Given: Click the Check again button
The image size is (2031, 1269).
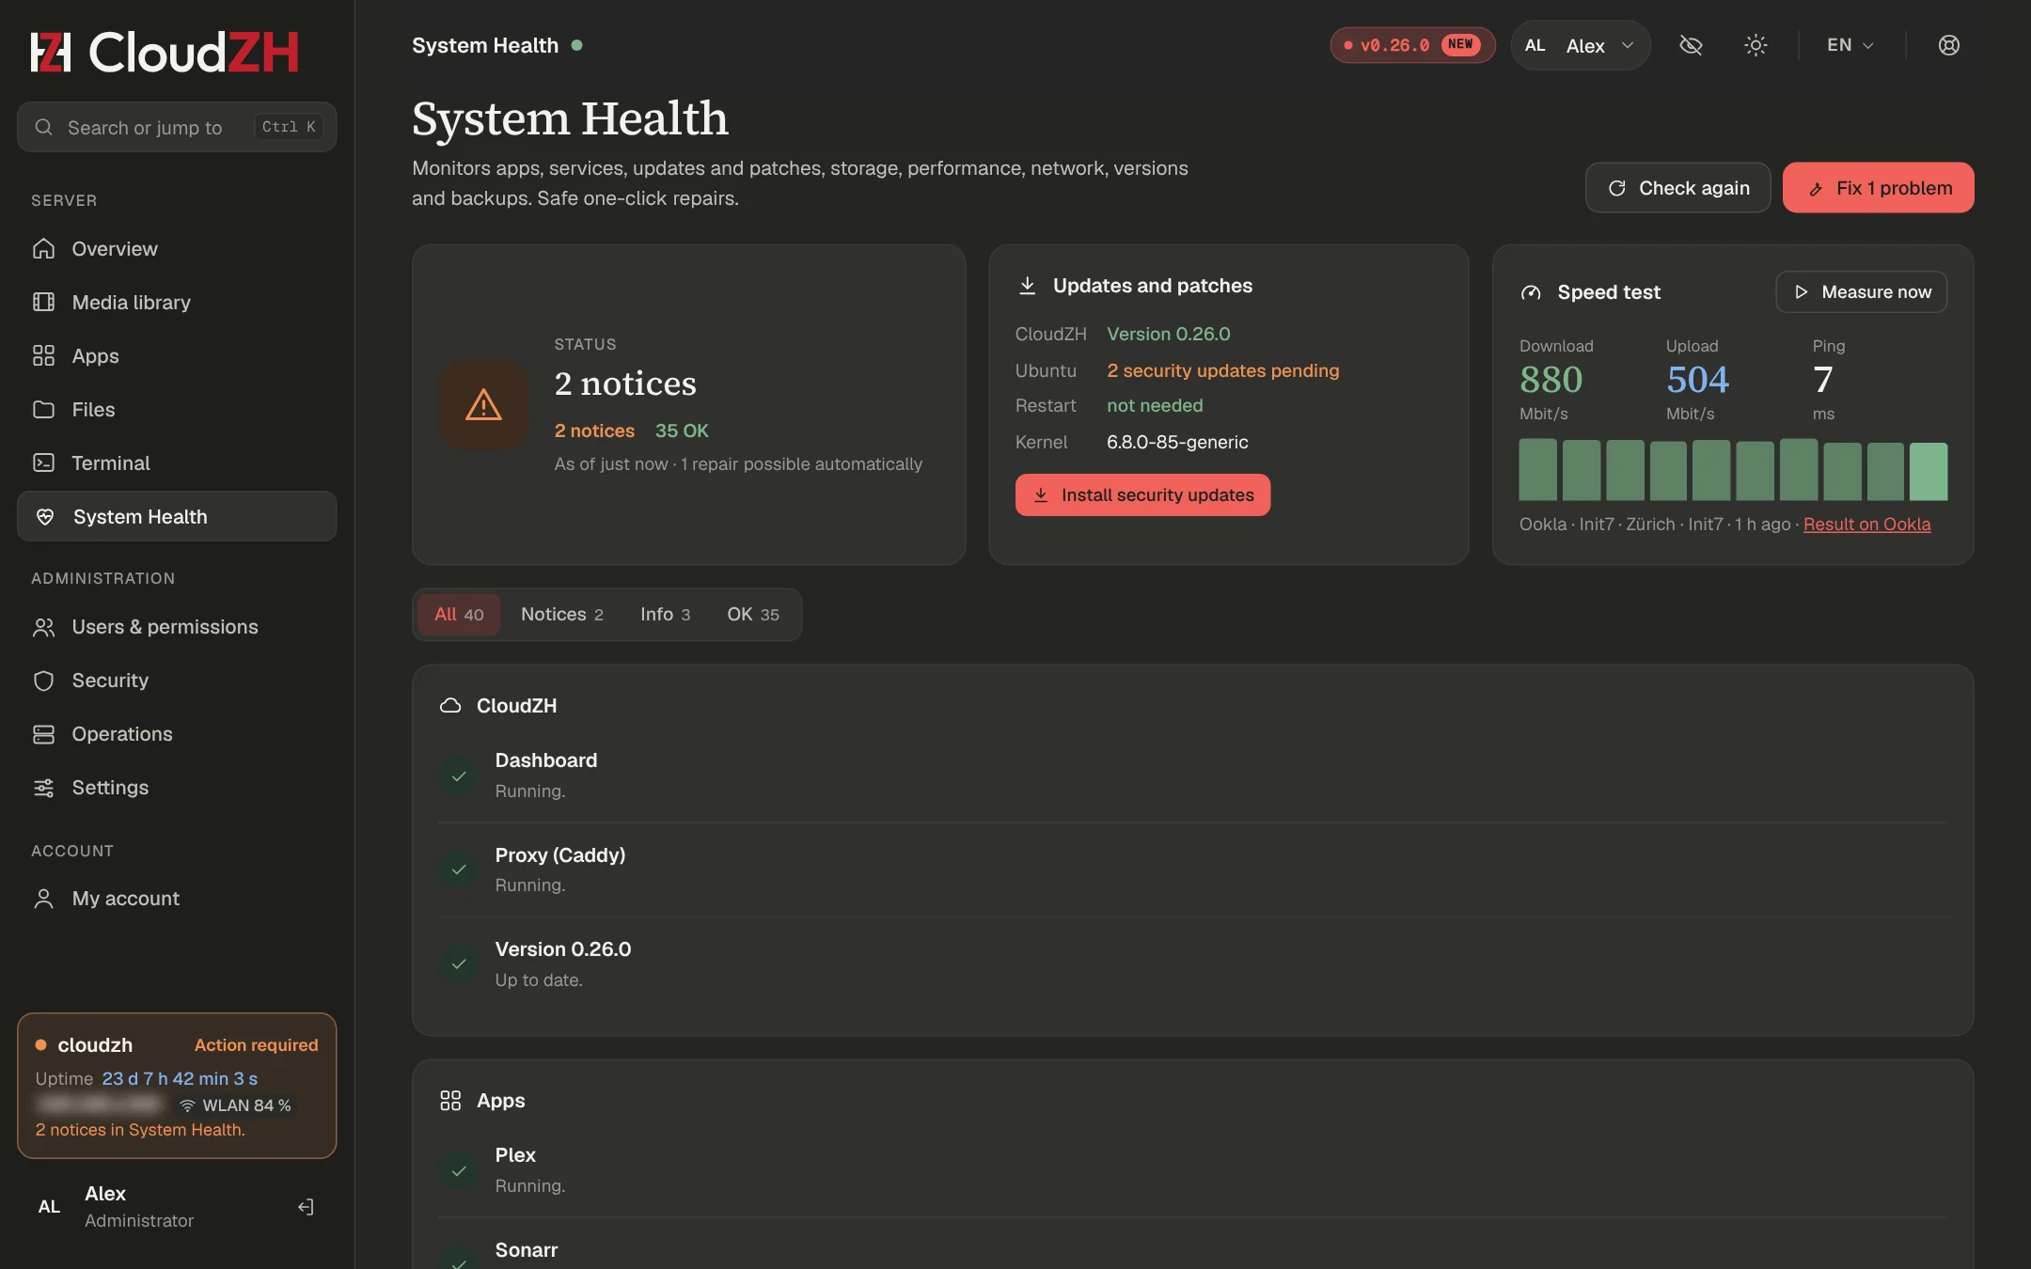Looking at the screenshot, I should point(1677,188).
